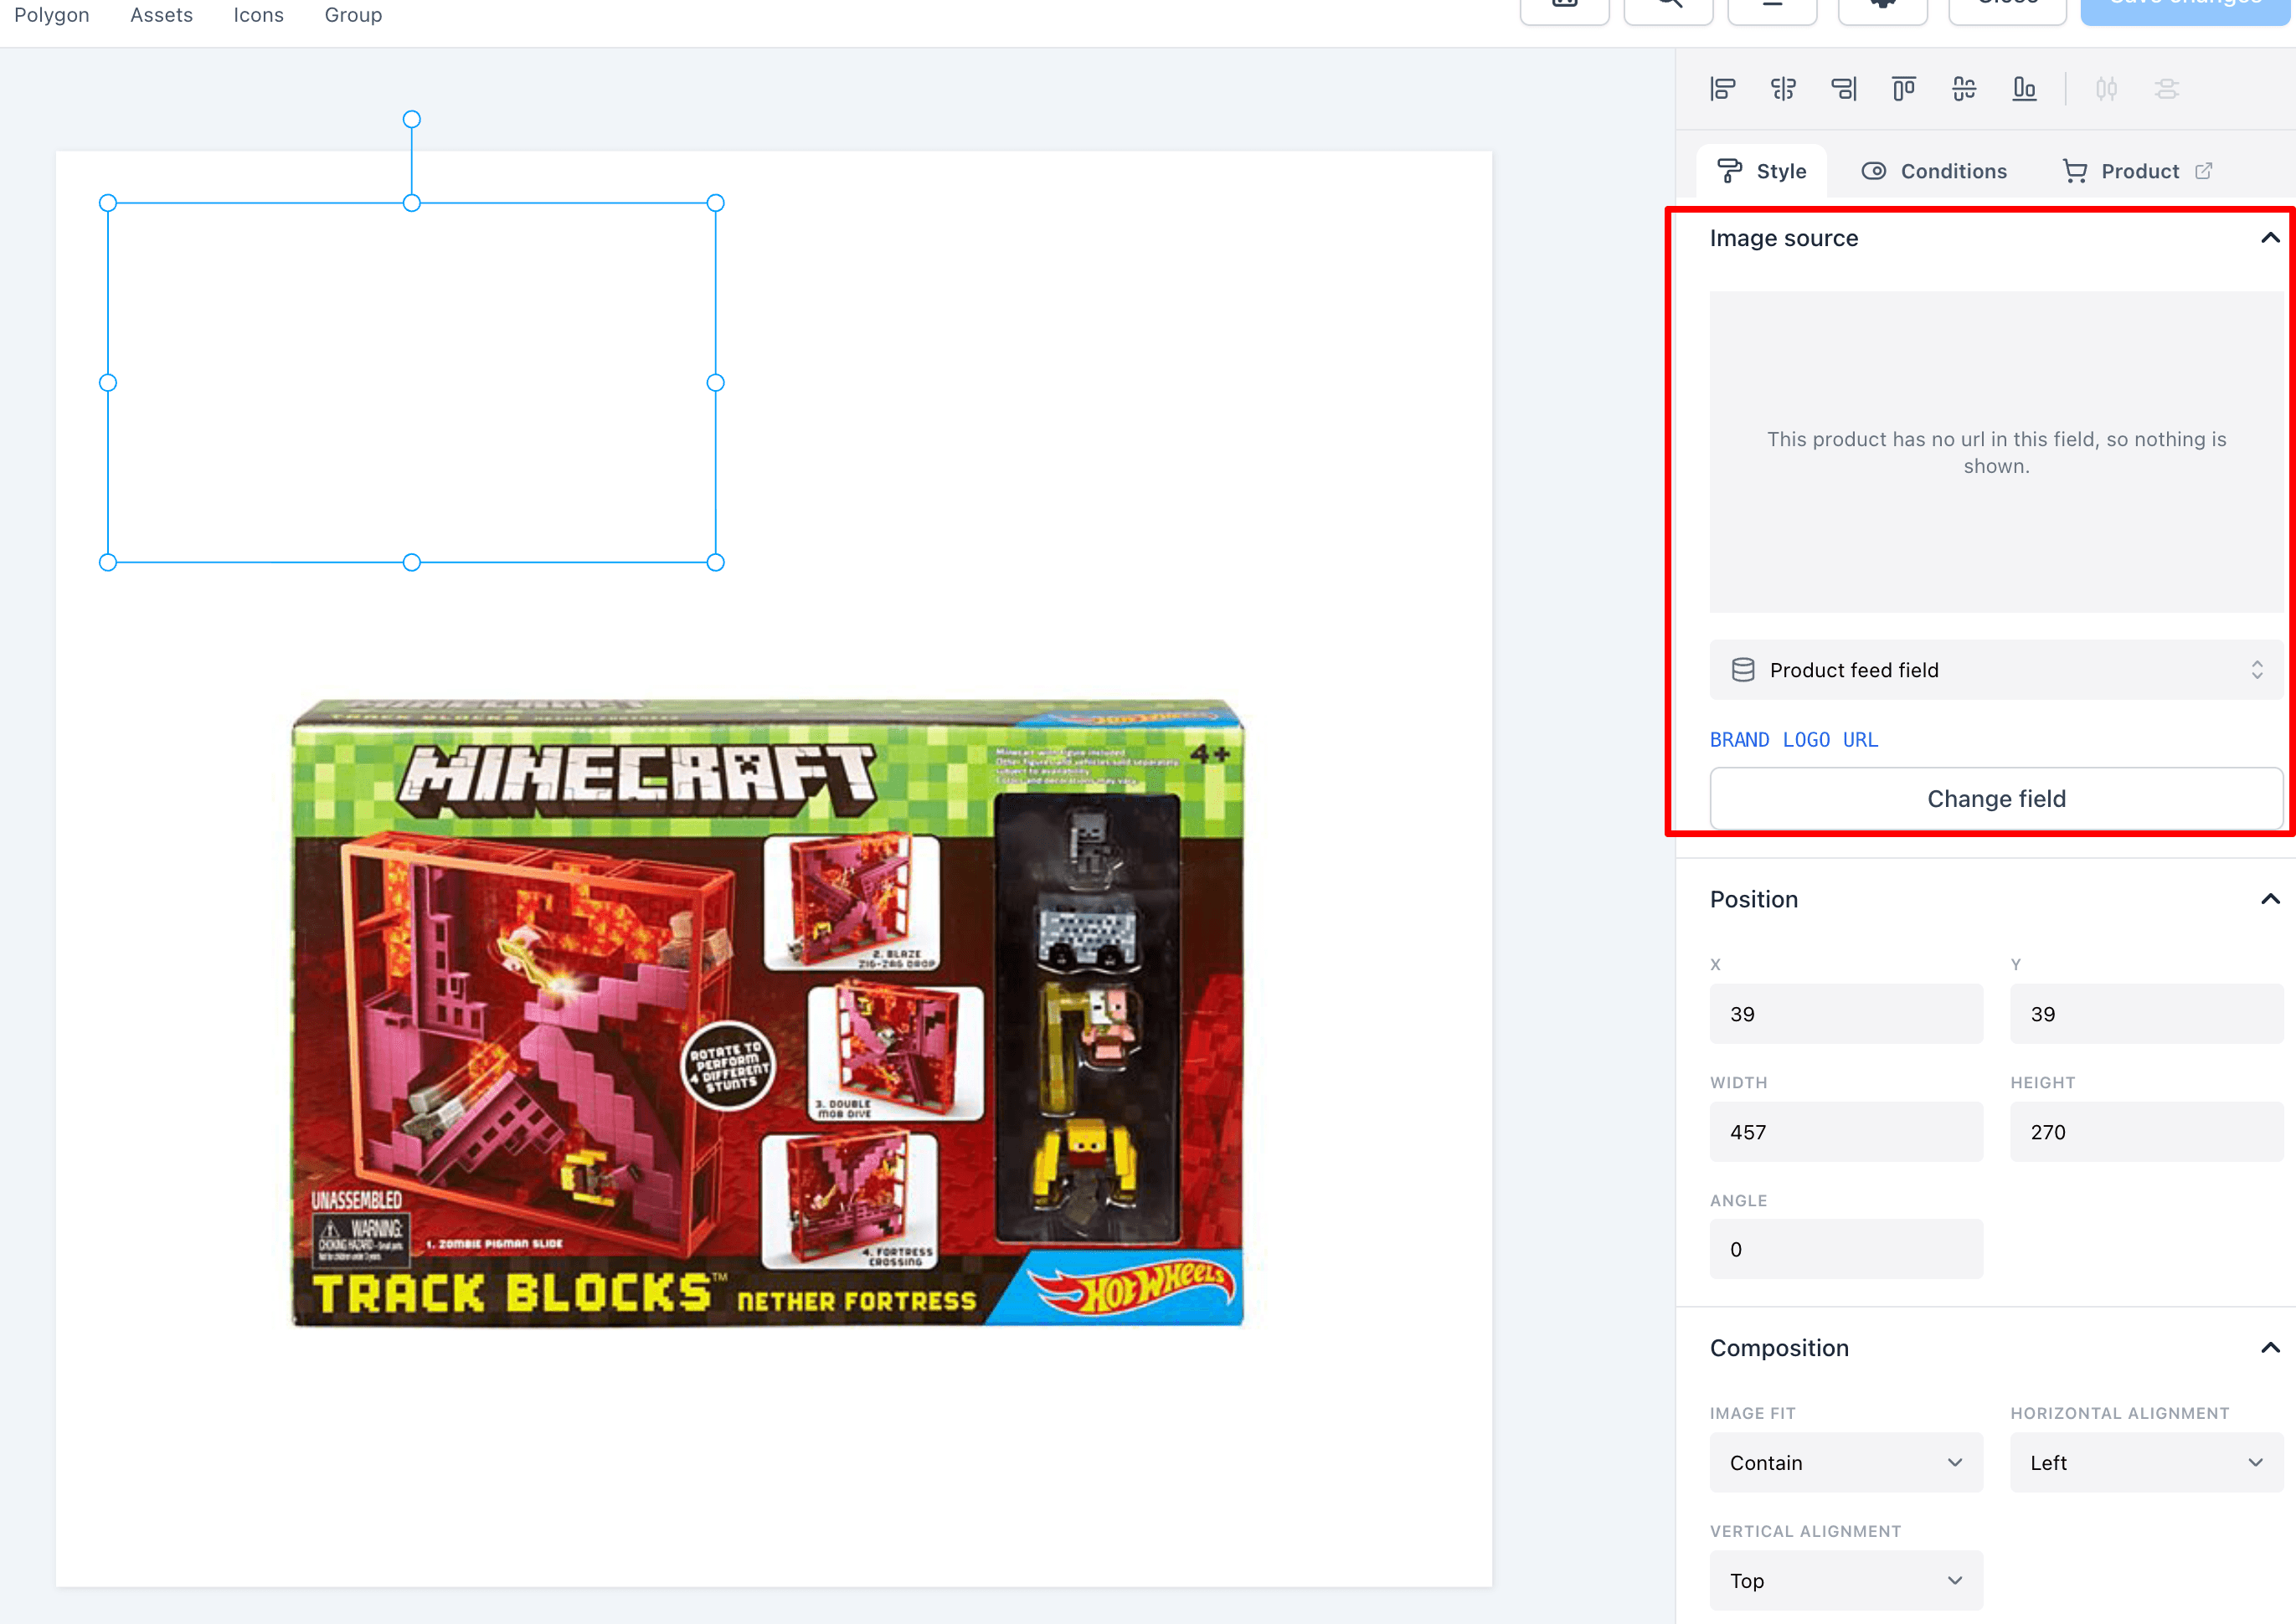This screenshot has height=1624, width=2296.
Task: Open Vertical Alignment Top dropdown
Action: [1846, 1581]
